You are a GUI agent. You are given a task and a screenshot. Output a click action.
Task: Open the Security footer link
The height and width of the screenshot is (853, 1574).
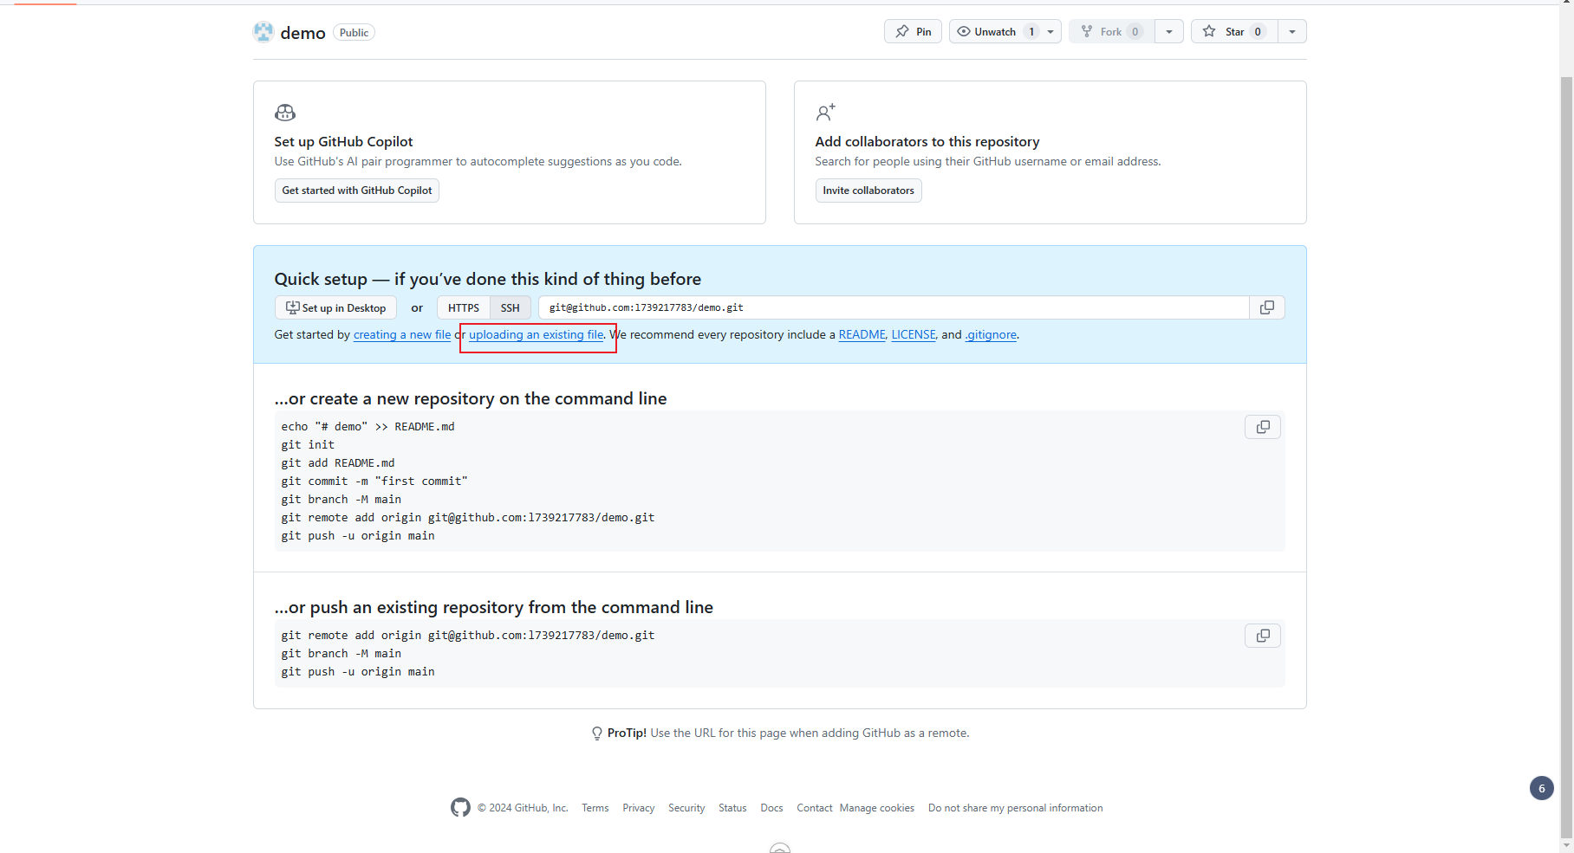coord(686,808)
